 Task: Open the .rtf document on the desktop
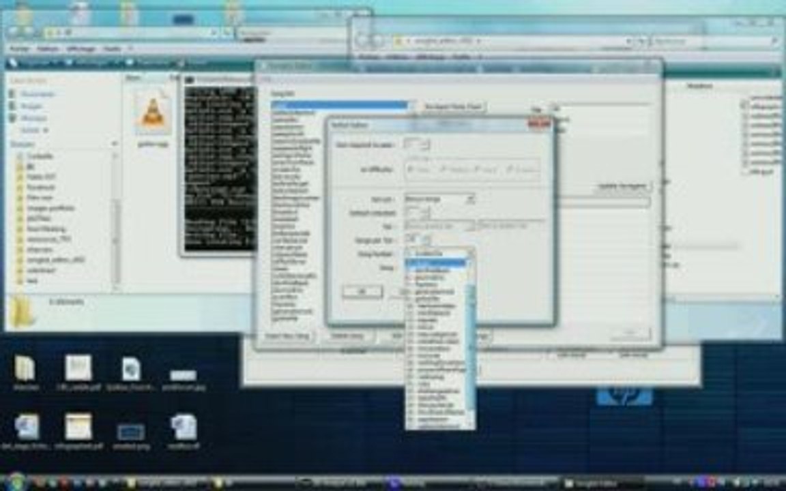[x=184, y=431]
